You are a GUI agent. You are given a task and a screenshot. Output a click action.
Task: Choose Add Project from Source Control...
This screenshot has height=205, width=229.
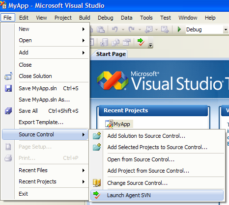click(x=157, y=171)
